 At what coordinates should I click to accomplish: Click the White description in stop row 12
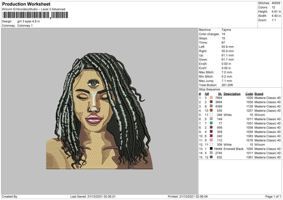[x=227, y=145]
